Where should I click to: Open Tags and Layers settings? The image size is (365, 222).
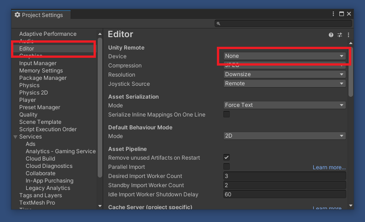pyautogui.click(x=40, y=195)
